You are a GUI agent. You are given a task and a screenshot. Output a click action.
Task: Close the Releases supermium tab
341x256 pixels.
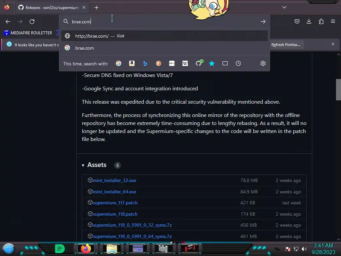84,7
